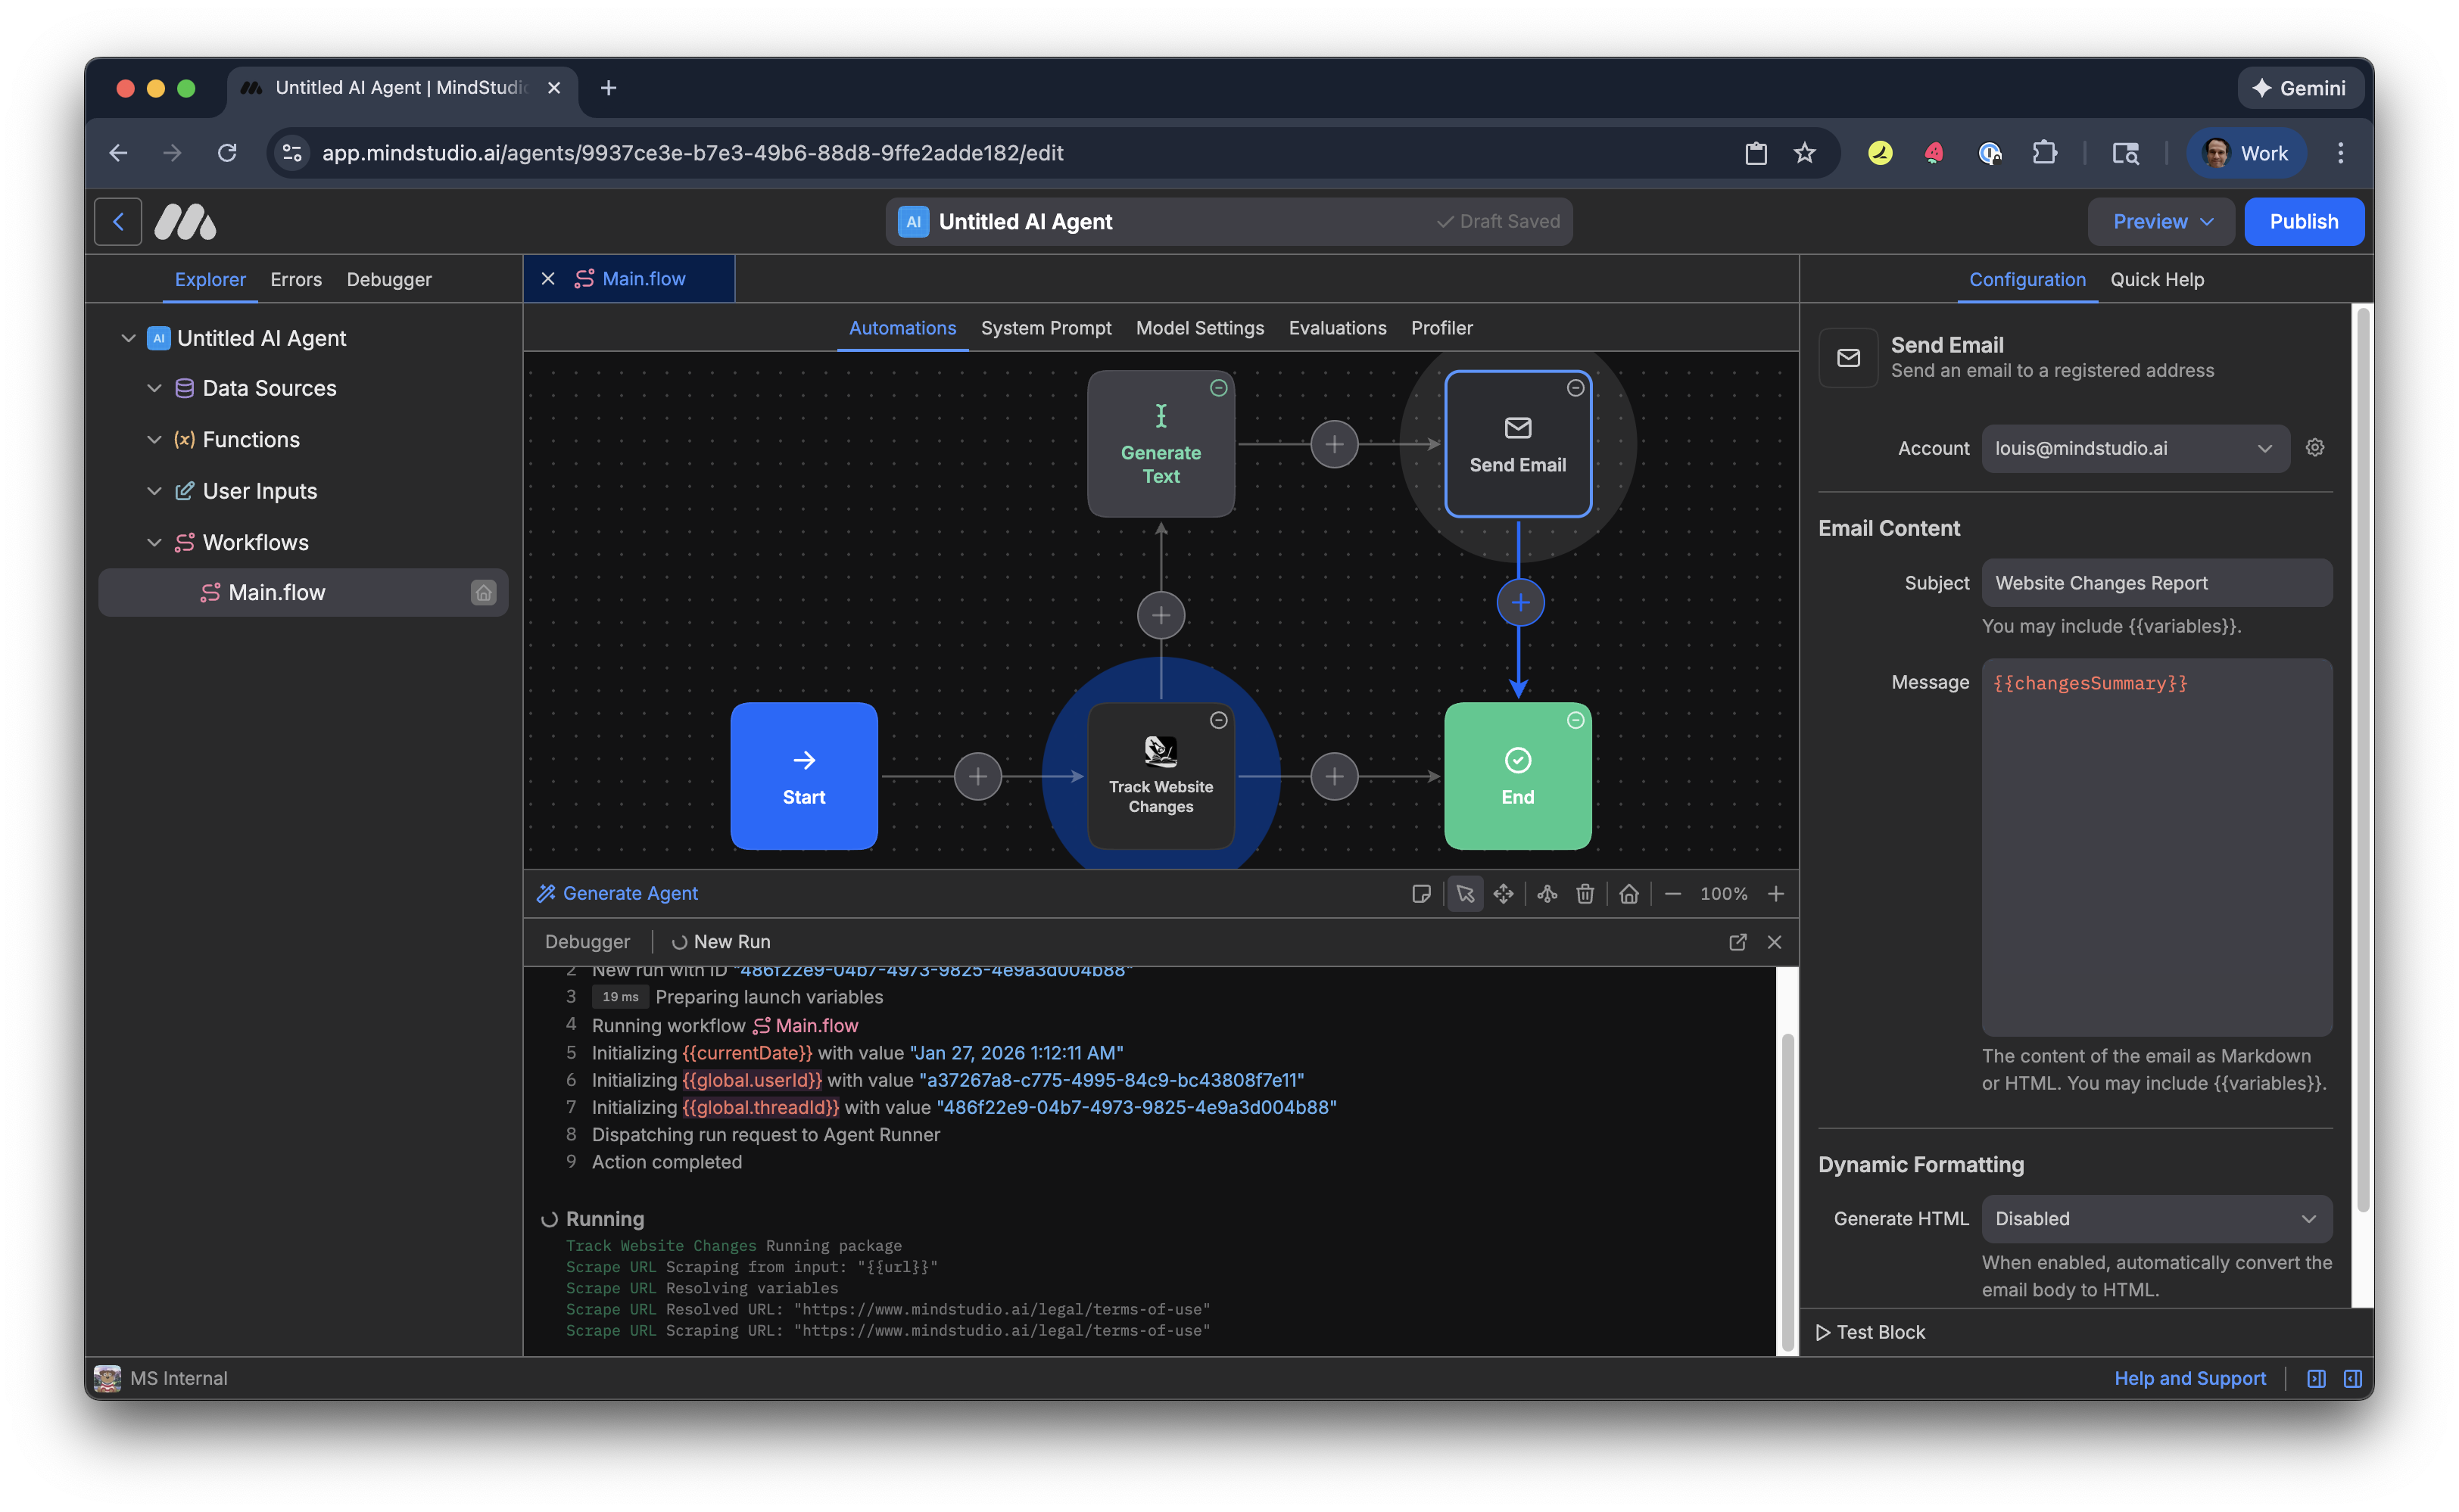Collapse the Data Sources tree item

point(155,388)
